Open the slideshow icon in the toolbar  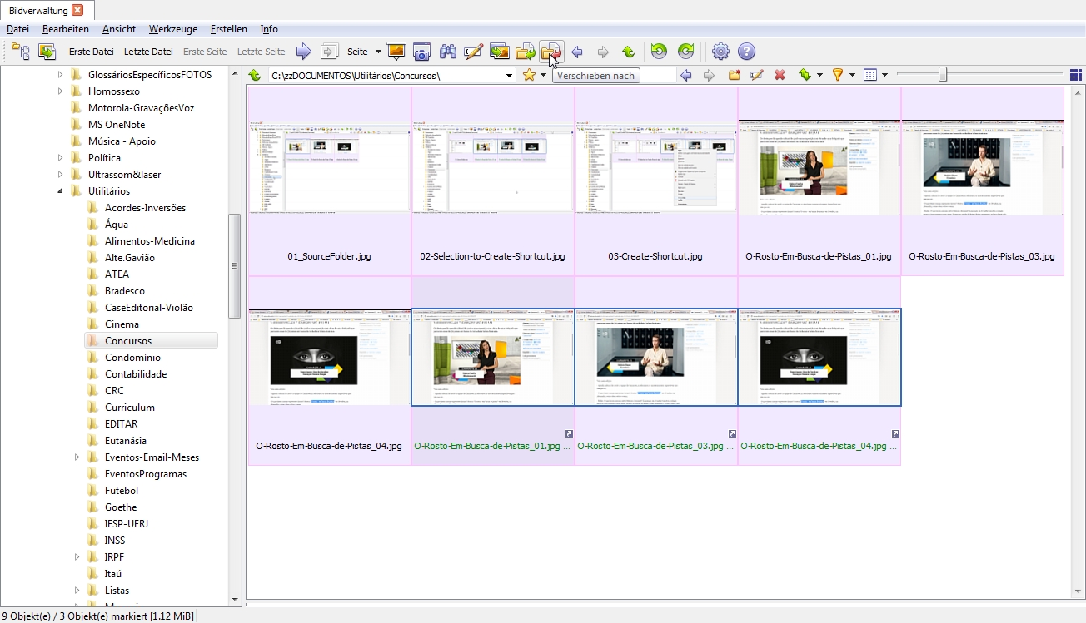point(396,52)
